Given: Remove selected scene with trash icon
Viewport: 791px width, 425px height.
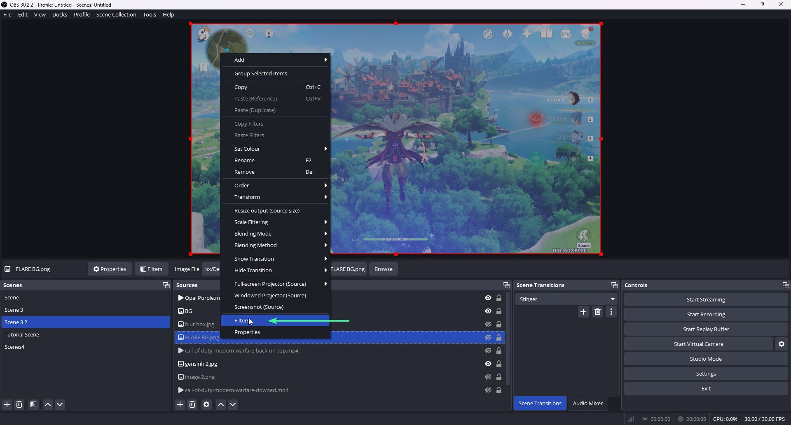Looking at the screenshot, I should pos(19,404).
